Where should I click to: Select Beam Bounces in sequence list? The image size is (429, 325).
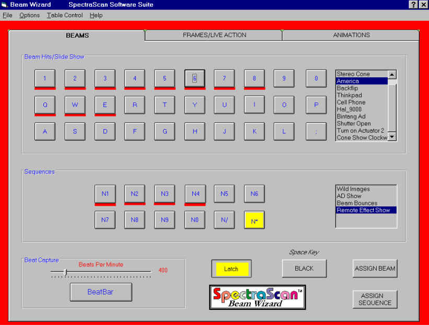coord(366,203)
